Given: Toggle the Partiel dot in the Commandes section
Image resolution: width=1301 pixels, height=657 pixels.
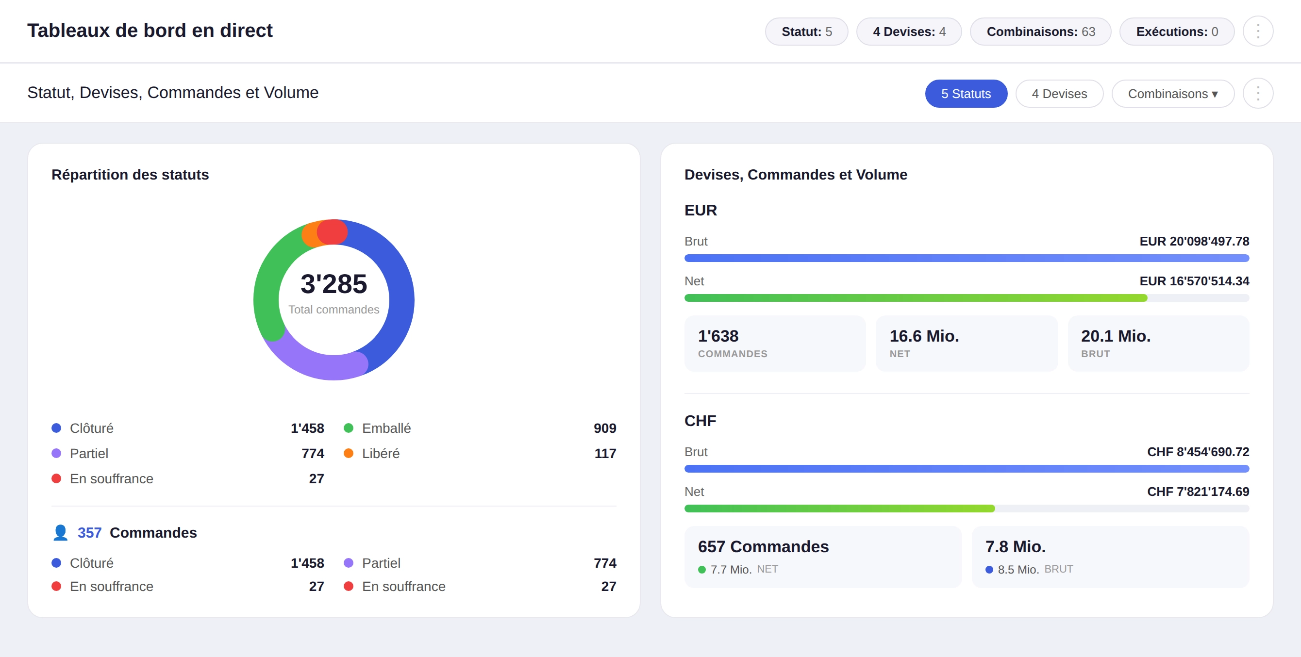Looking at the screenshot, I should 348,562.
